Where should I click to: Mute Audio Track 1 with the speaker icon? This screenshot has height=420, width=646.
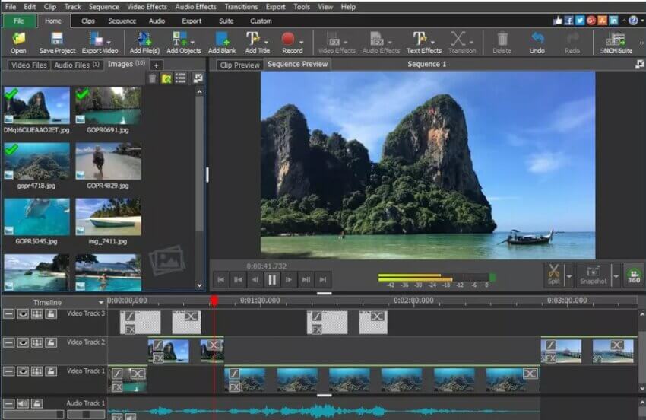(23, 403)
